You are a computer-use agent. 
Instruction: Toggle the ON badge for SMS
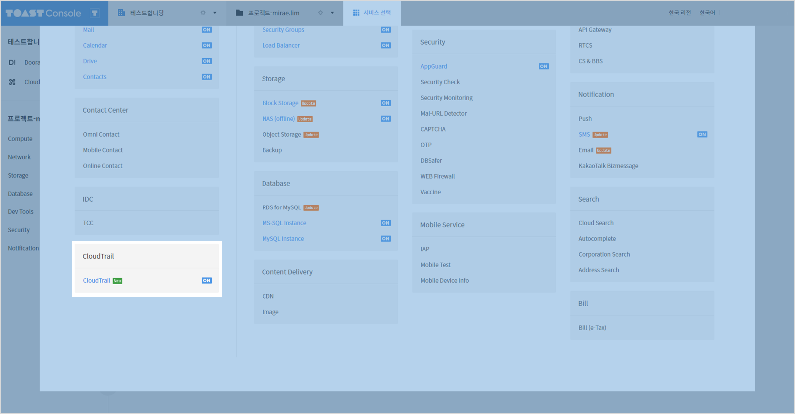click(x=702, y=134)
